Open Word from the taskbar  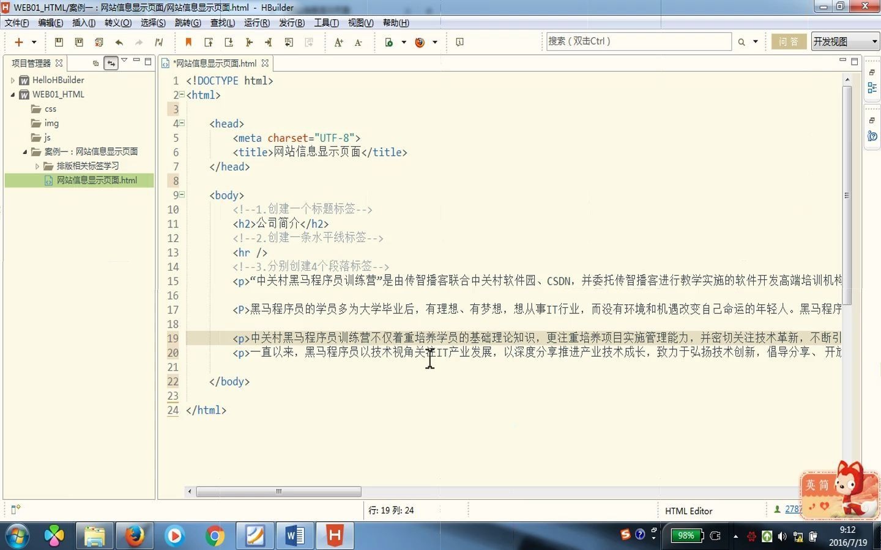[294, 536]
